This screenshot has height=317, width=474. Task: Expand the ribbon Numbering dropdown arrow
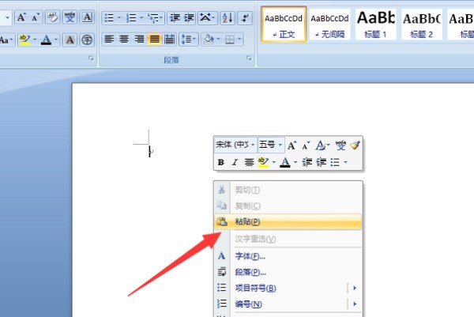tap(141, 18)
